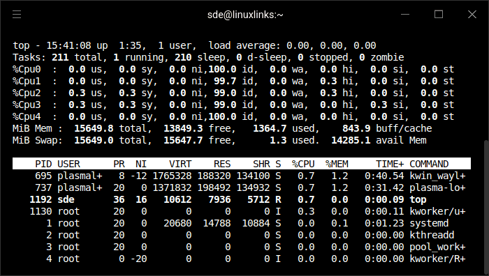Viewport: 489px width, 276px height.
Task: Open the hamburger menu icon
Action: [x=17, y=15]
